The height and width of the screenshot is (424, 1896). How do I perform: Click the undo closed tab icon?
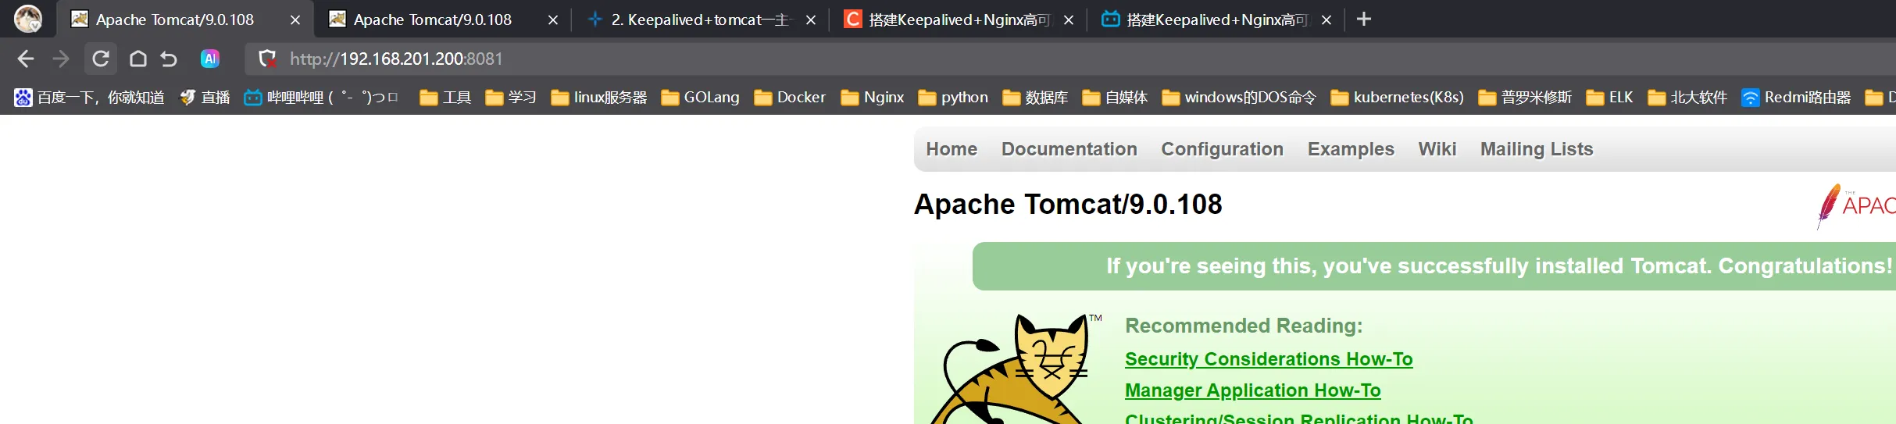coord(169,59)
